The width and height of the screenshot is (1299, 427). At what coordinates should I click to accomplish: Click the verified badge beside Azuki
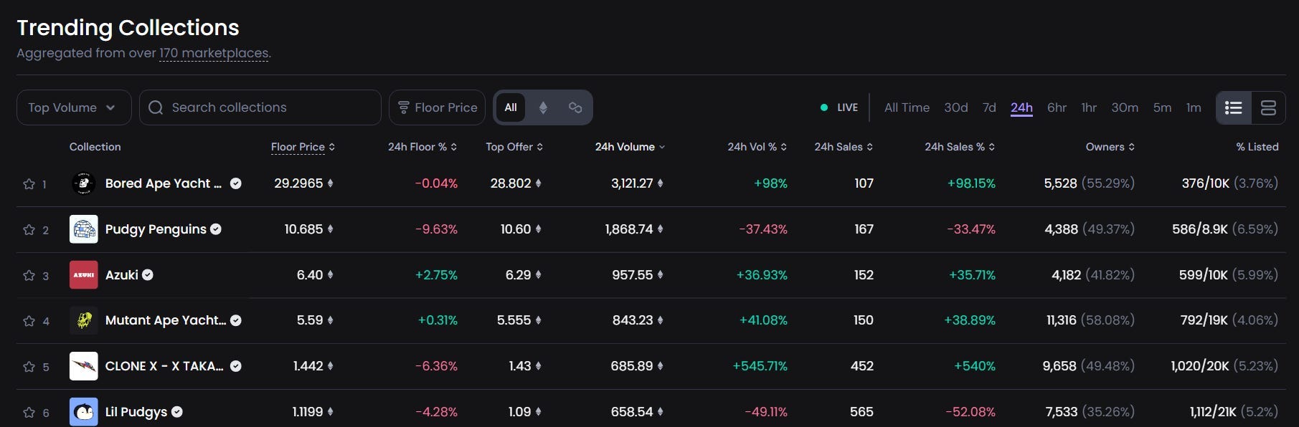(148, 275)
